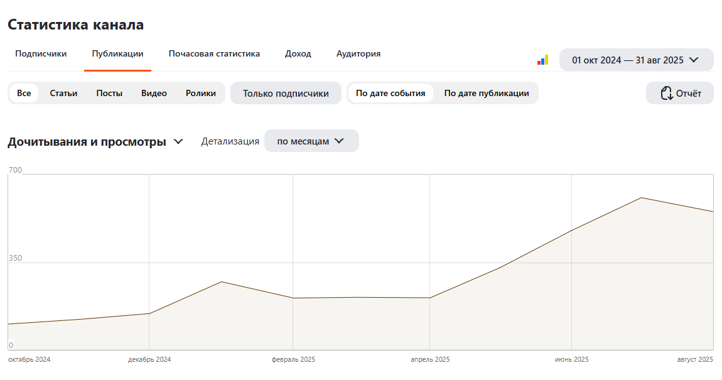Click the 'Дочитывания и просмотры' metric title
The image size is (722, 380).
point(87,141)
